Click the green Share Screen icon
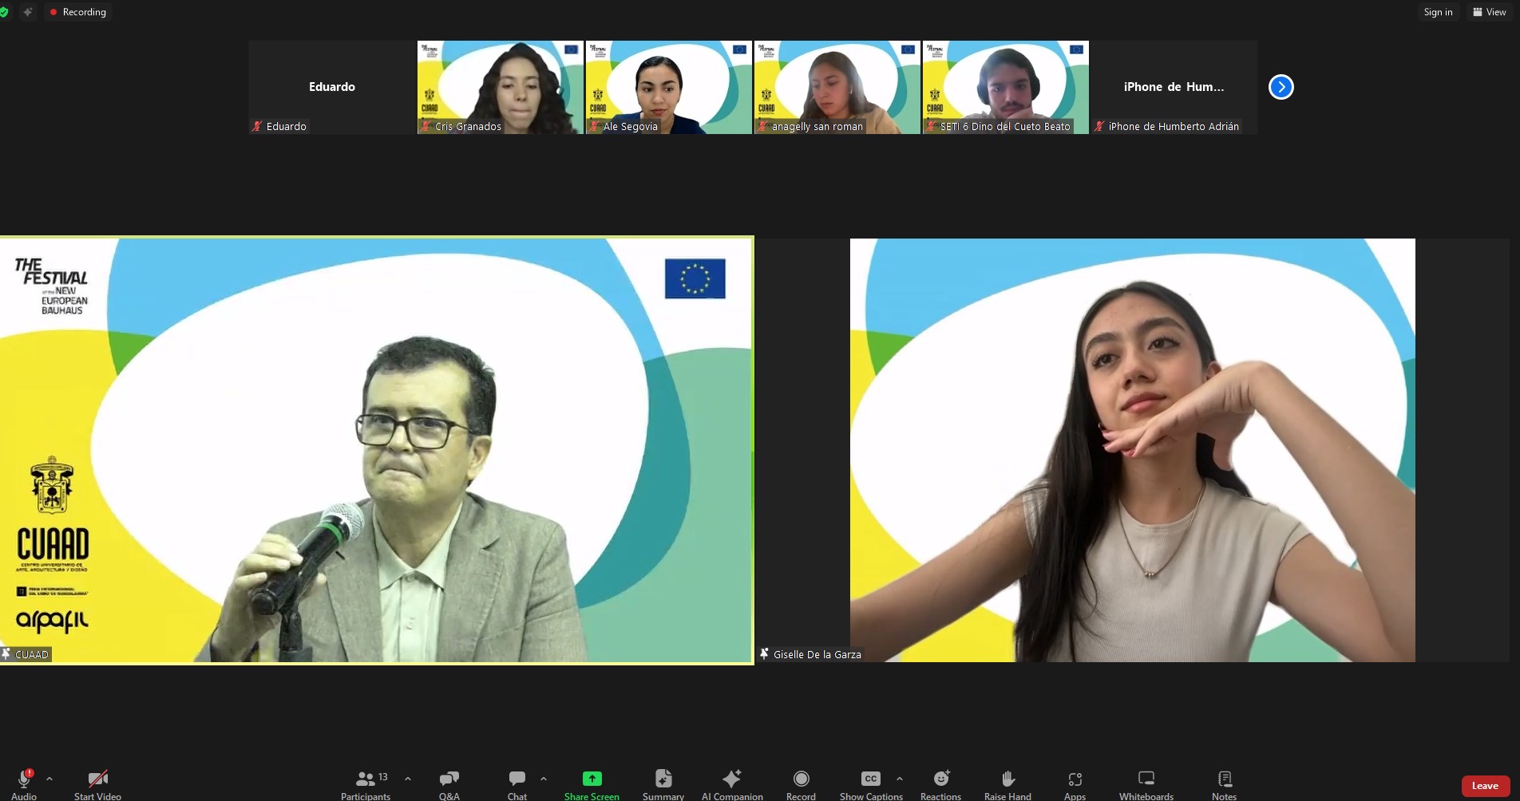This screenshot has width=1520, height=801. click(x=592, y=779)
